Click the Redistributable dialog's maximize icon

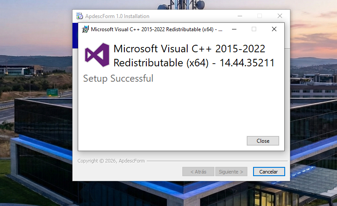click(x=254, y=29)
